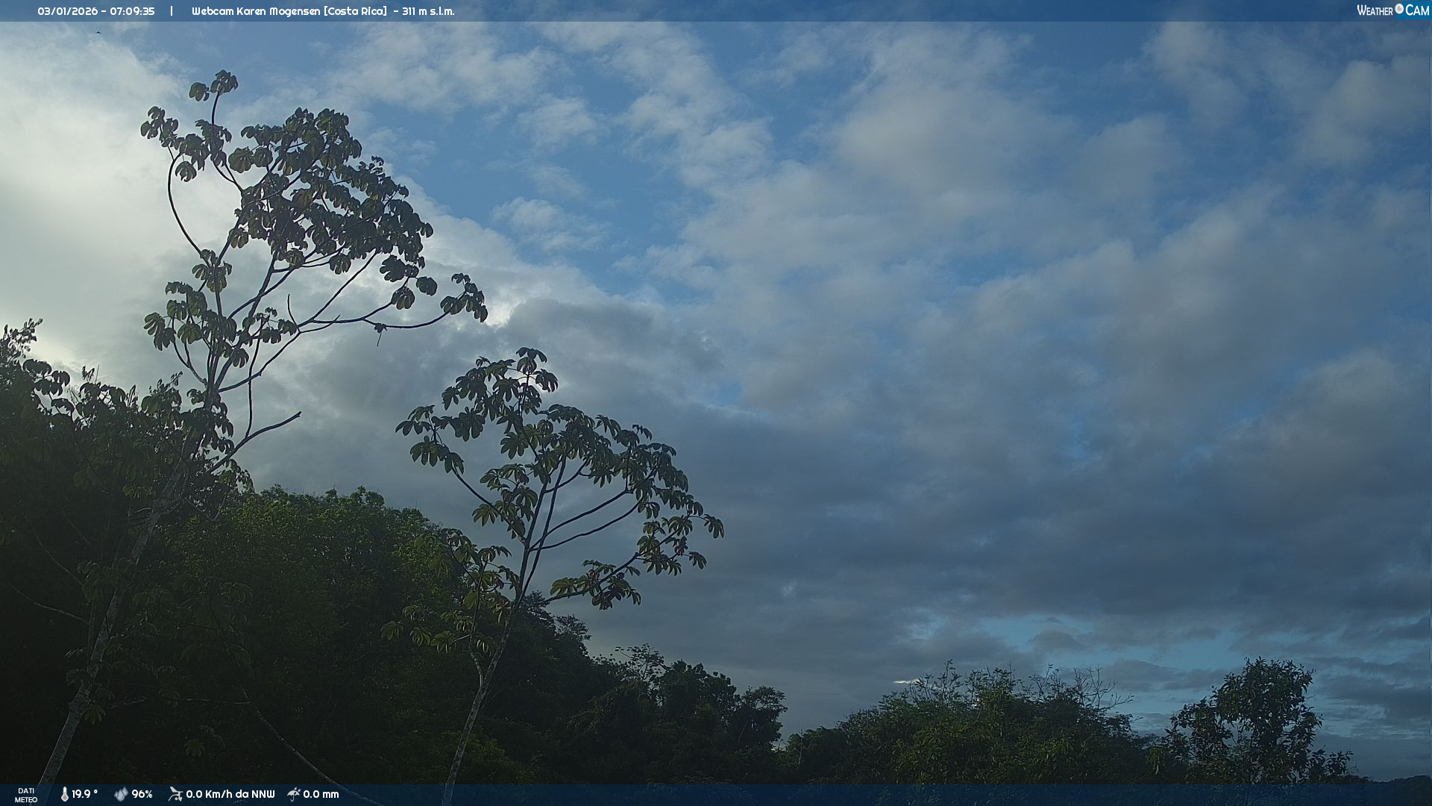Click the 0.0 Km/h da NNW wind reading
1432x806 pixels.
tap(230, 795)
